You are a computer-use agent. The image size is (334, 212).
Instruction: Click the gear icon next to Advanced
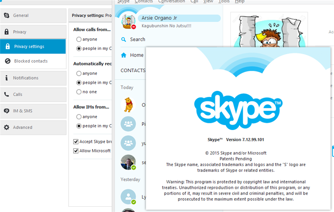7,127
